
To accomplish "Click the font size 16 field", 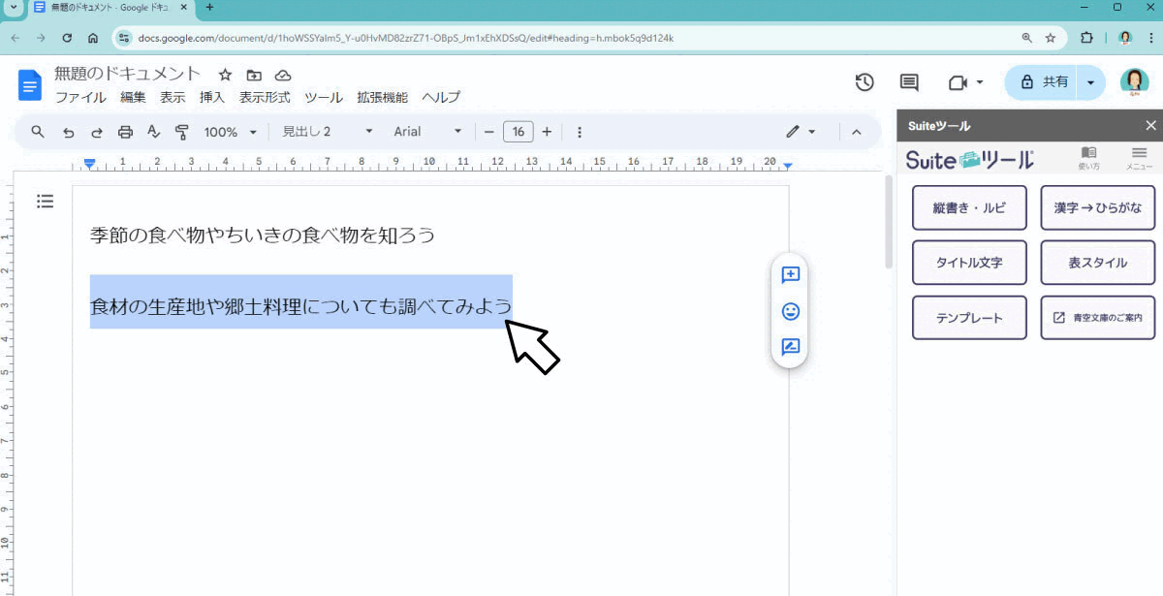I will tap(519, 132).
